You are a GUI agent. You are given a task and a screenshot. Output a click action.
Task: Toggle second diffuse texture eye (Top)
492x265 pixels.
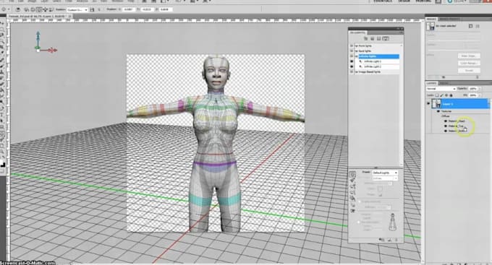click(x=446, y=126)
